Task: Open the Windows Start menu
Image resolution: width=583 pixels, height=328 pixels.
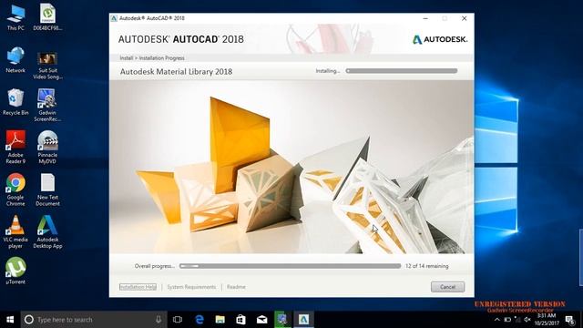Action: click(10, 320)
